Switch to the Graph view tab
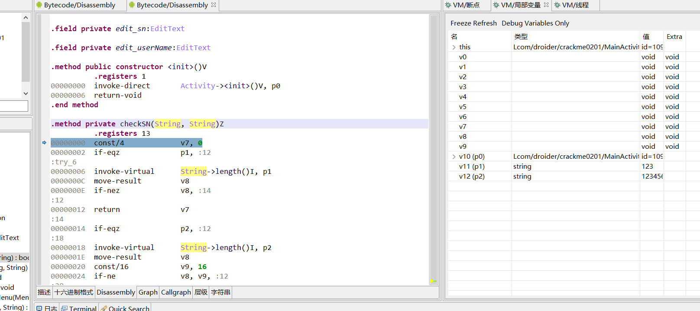This screenshot has width=700, height=311. coord(148,292)
